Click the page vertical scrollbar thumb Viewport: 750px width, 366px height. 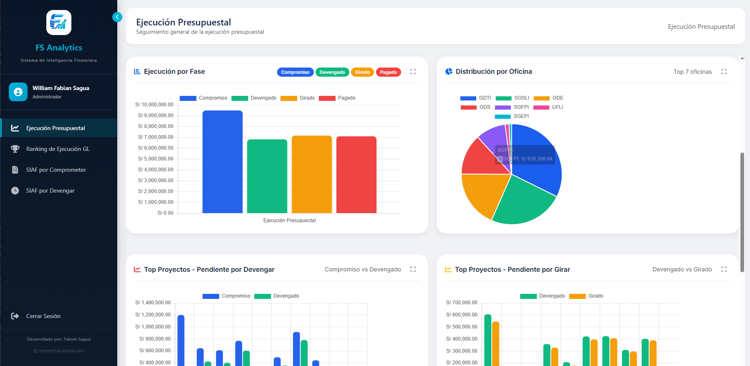coord(742,212)
